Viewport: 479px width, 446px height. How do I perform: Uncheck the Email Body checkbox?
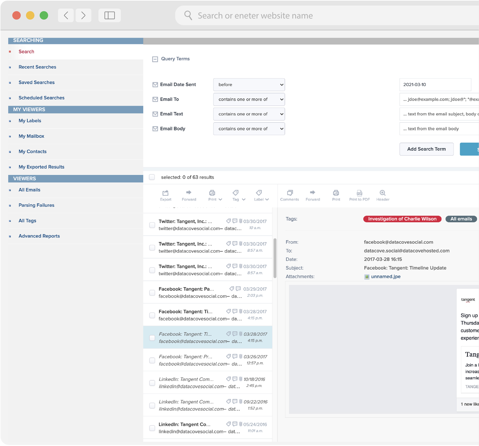(x=155, y=129)
